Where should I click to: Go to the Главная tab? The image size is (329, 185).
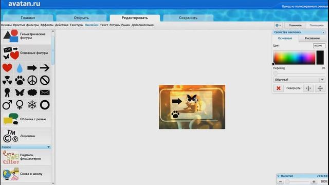click(28, 18)
